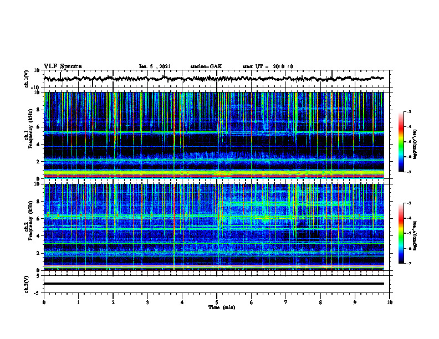This screenshot has width=439, height=339.
Task: Click the "Jan. 5, 2021" date label
Action: (x=155, y=66)
